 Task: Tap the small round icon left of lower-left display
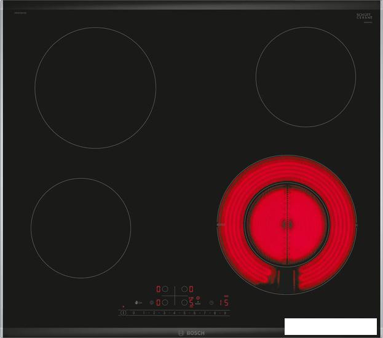(151, 302)
